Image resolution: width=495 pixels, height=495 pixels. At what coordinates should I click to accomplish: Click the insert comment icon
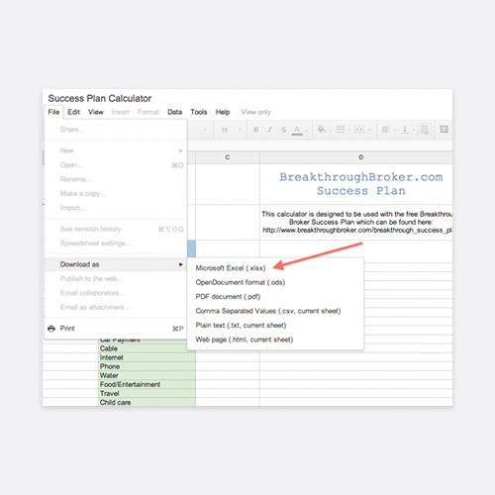tap(444, 130)
